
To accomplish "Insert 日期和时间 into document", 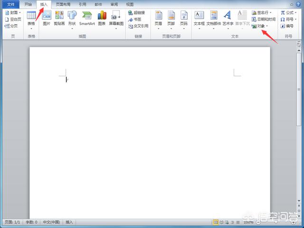I will click(263, 20).
